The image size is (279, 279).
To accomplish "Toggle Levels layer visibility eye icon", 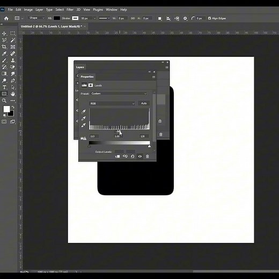I will click(x=140, y=157).
